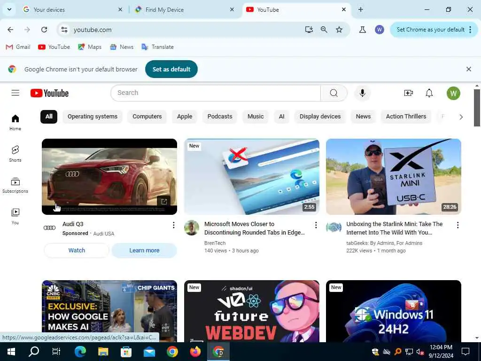Open Starlink Mini video thumbnail

(x=394, y=177)
